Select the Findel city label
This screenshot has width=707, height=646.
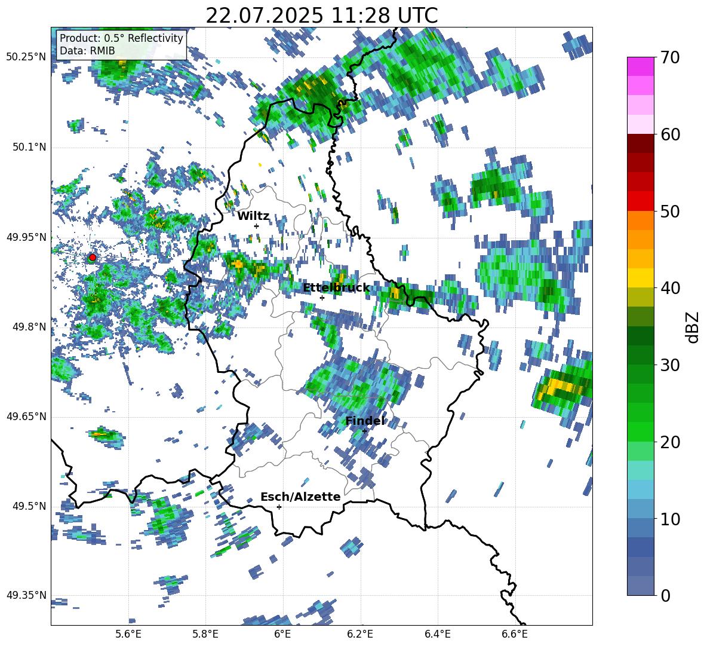click(365, 421)
